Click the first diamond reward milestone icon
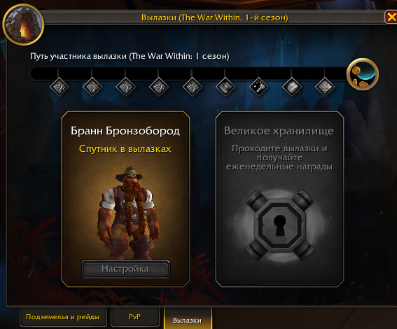Viewport: 397px width, 329px height. [59, 87]
